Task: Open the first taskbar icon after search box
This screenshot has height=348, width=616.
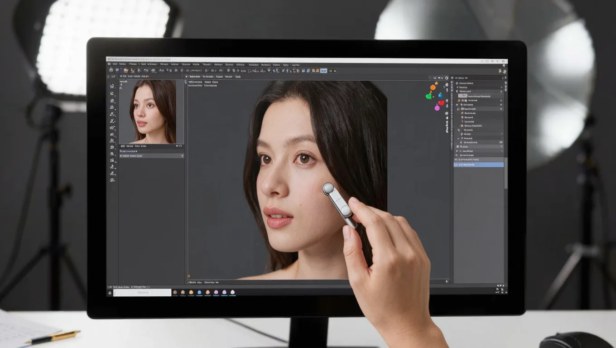Action: click(175, 293)
